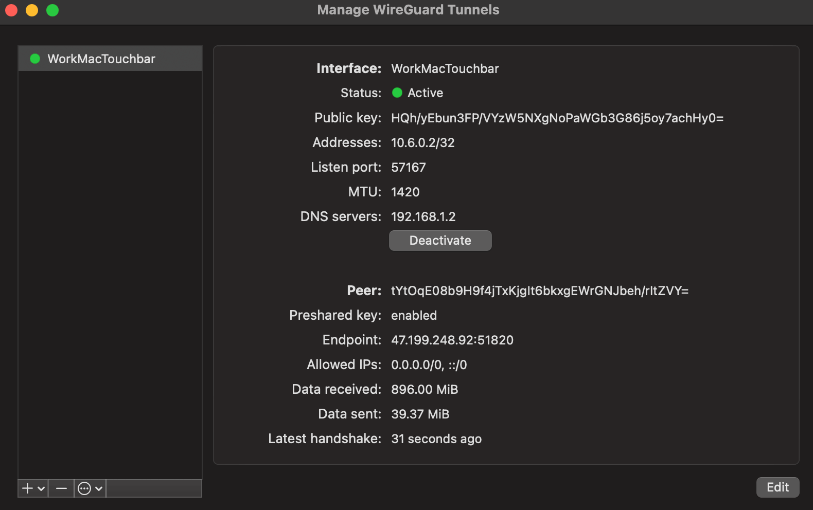This screenshot has width=813, height=510.
Task: Click the Addresses value 10.6.0.2/32
Action: click(x=423, y=143)
